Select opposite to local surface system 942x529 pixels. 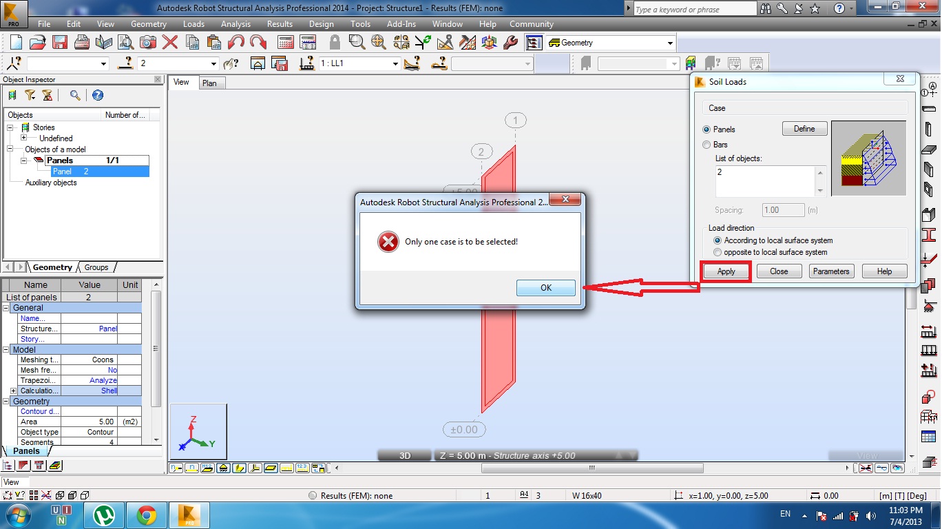718,252
